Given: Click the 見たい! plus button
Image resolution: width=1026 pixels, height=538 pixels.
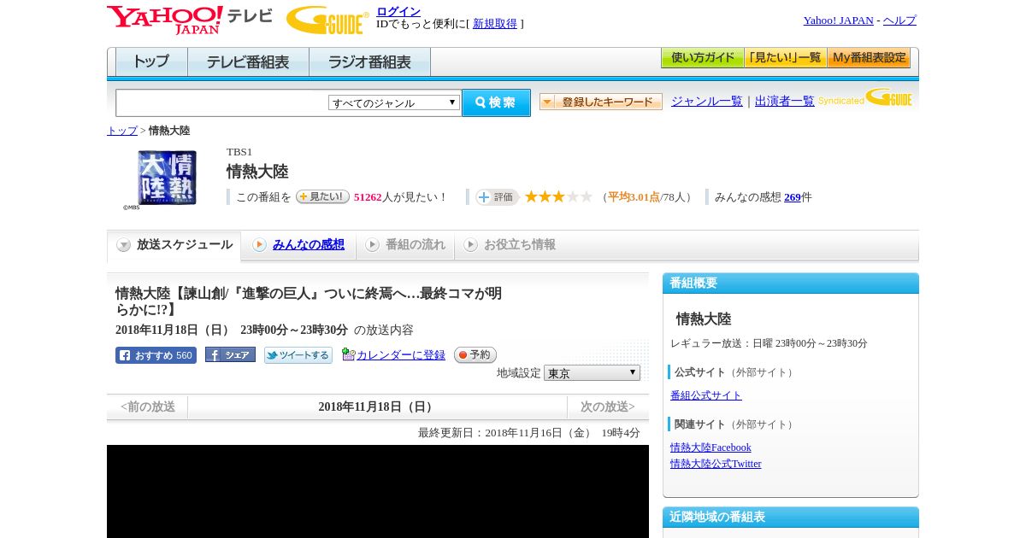Looking at the screenshot, I should [322, 196].
